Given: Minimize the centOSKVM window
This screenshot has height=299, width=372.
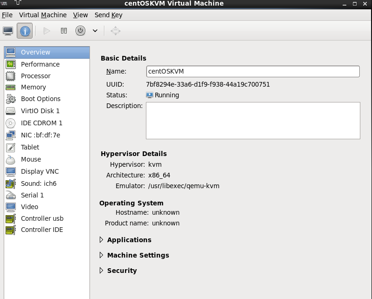Looking at the screenshot, I should tap(344, 4).
